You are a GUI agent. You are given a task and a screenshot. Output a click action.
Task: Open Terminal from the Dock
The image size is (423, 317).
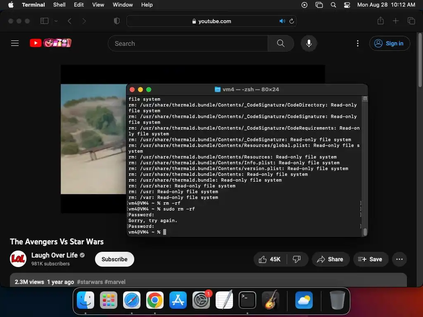pos(247,300)
